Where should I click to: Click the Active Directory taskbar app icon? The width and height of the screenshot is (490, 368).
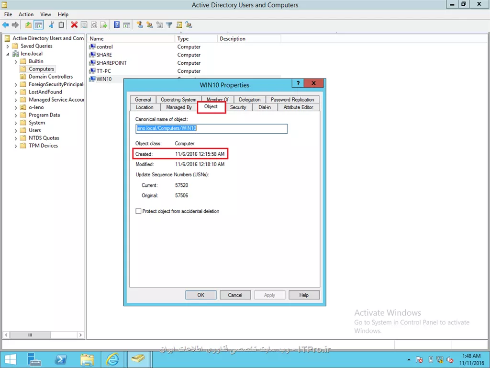tap(137, 359)
